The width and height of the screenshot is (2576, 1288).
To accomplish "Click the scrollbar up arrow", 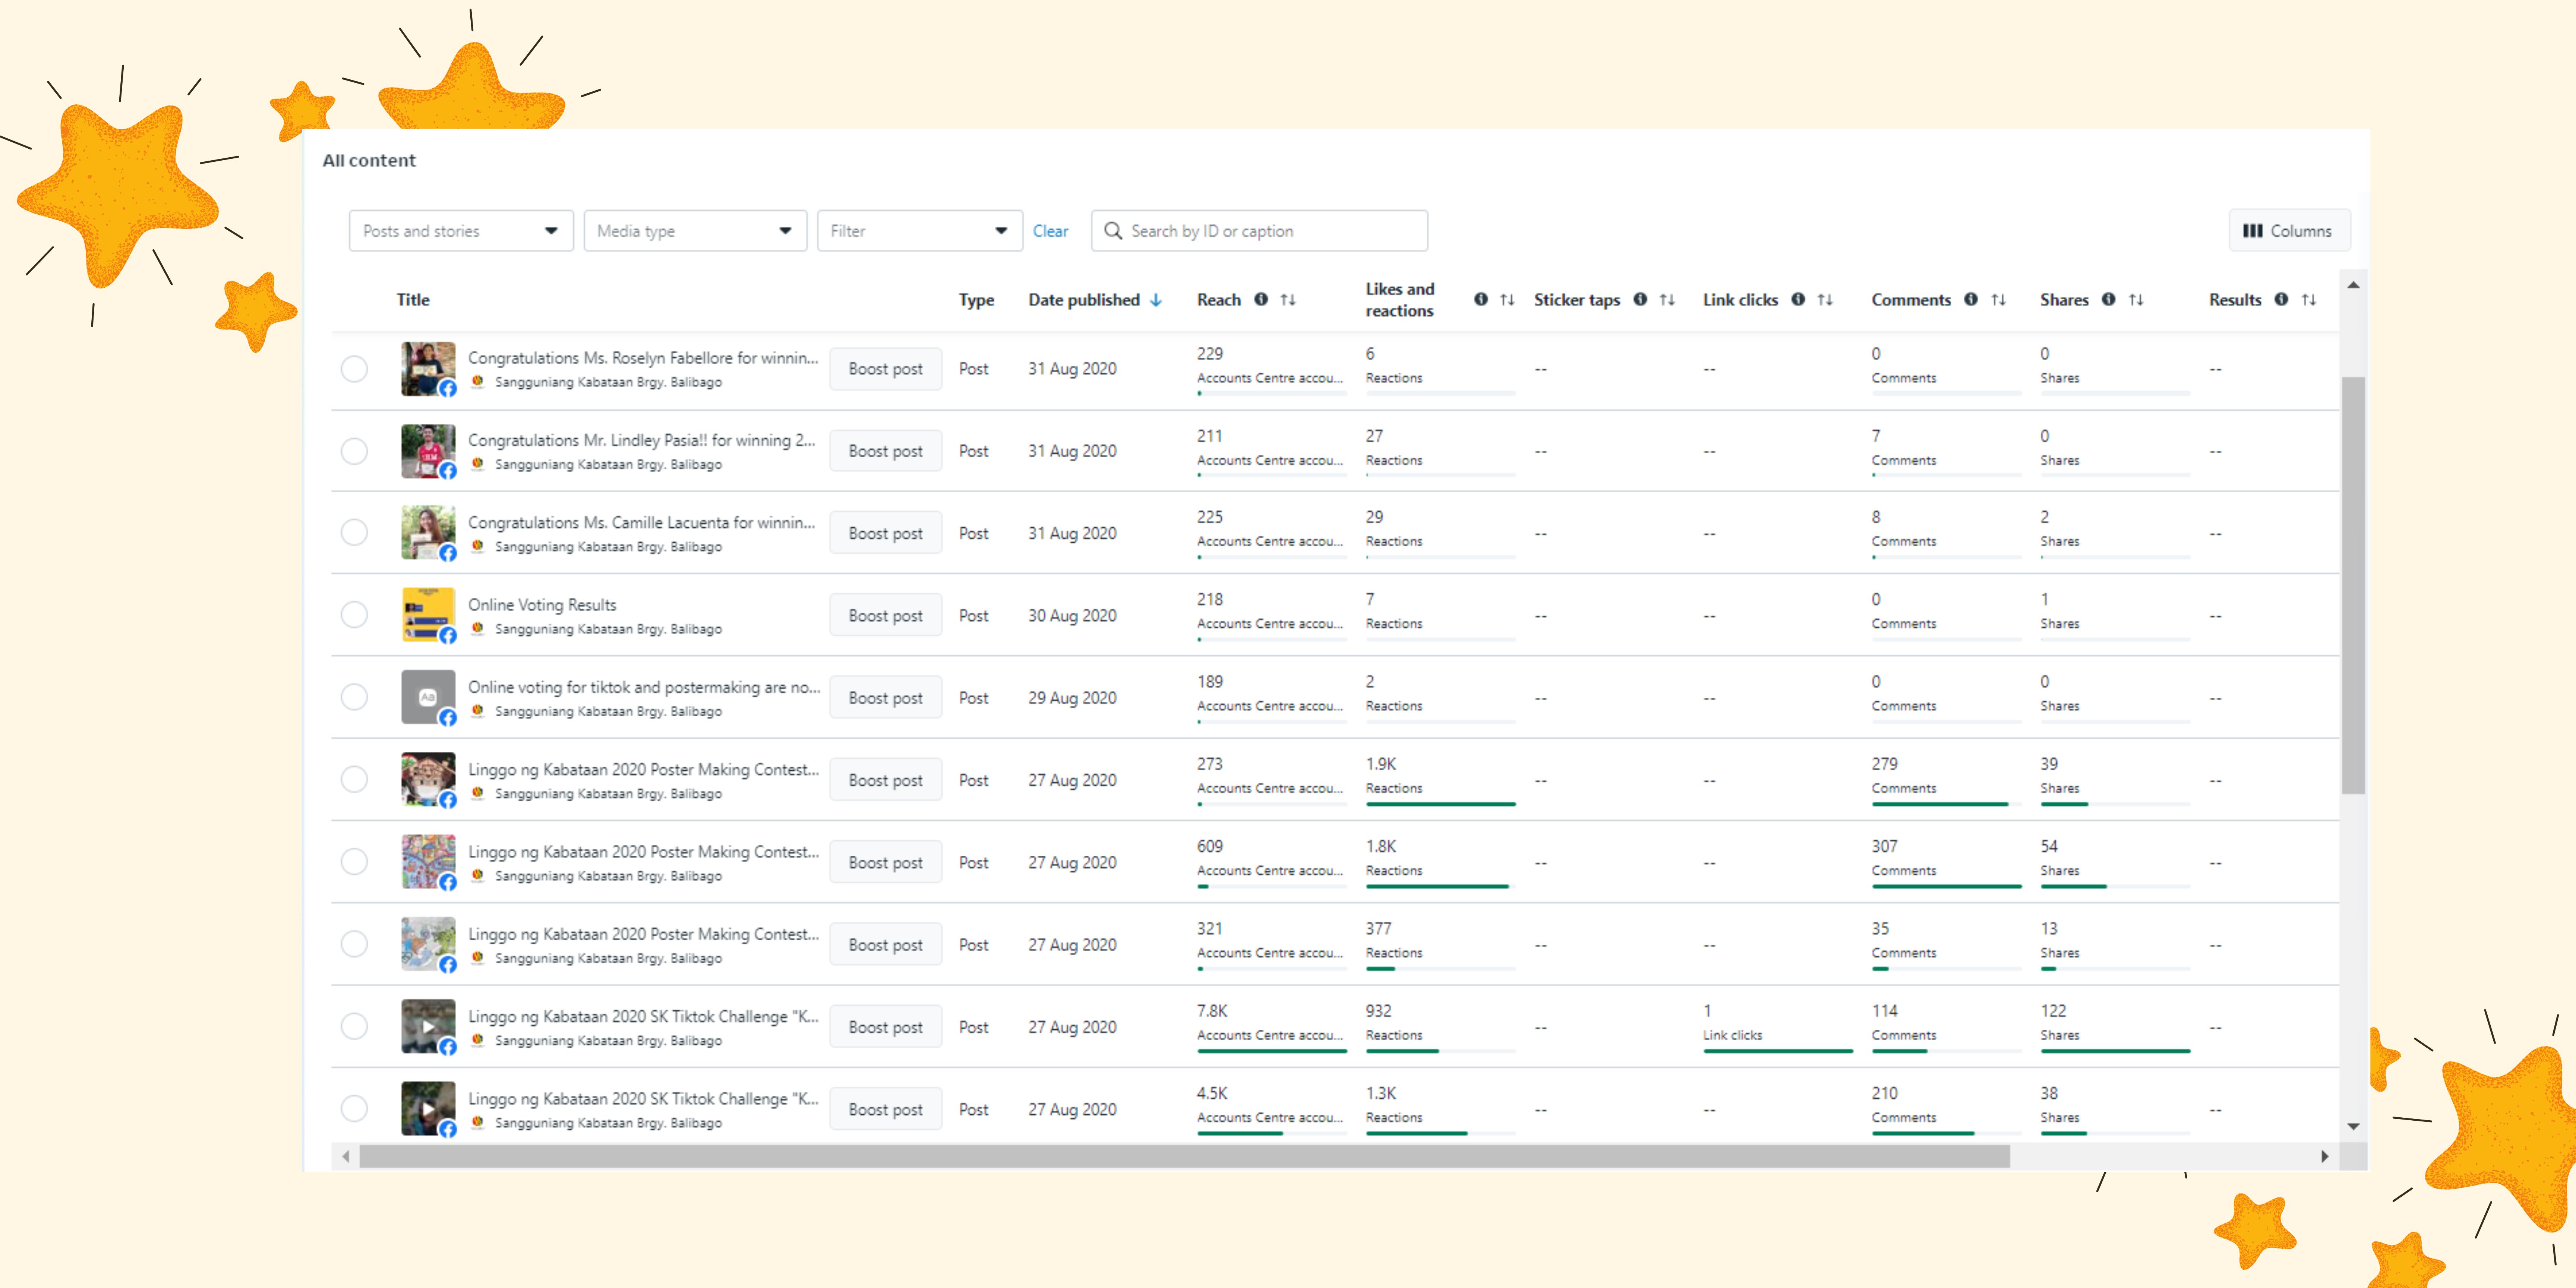I will [x=2353, y=286].
